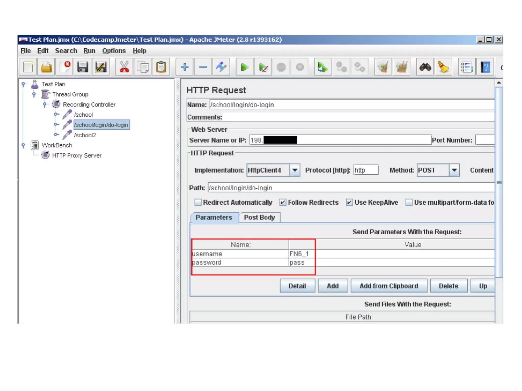The image size is (522, 391).
Task: Collapse the Recording Controller tree node
Action: tap(45, 104)
